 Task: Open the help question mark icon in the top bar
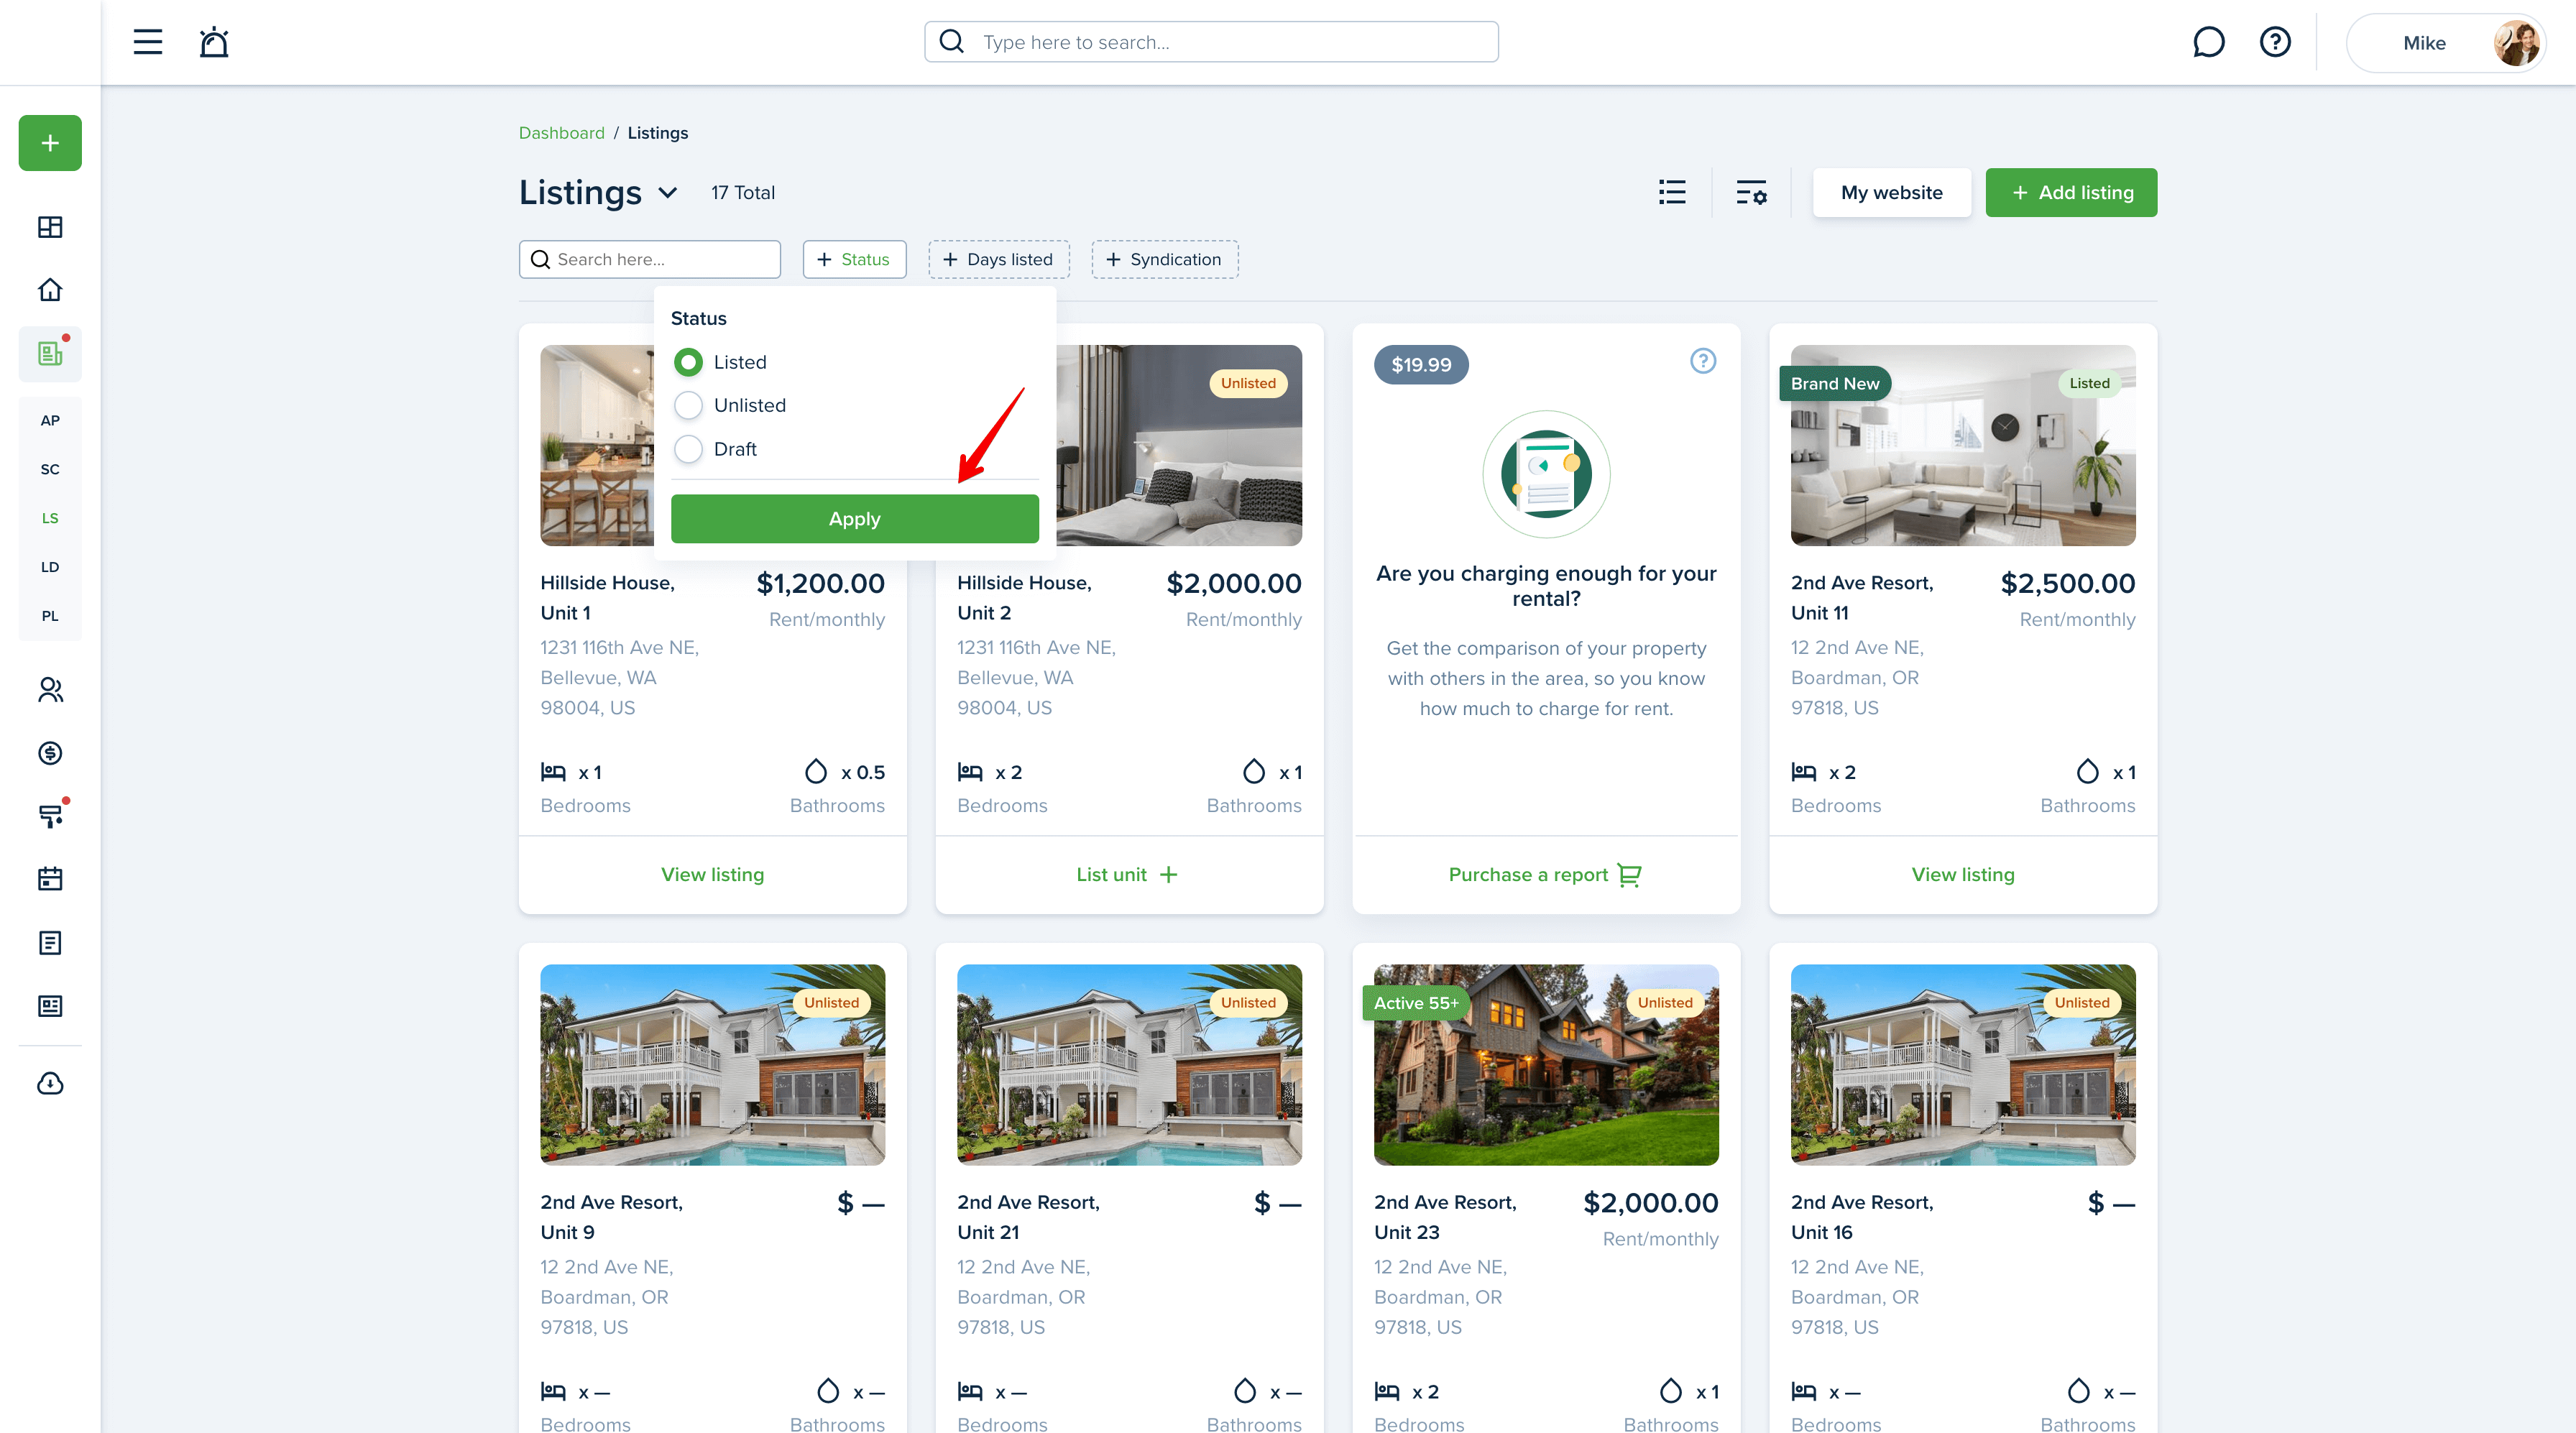2275,42
